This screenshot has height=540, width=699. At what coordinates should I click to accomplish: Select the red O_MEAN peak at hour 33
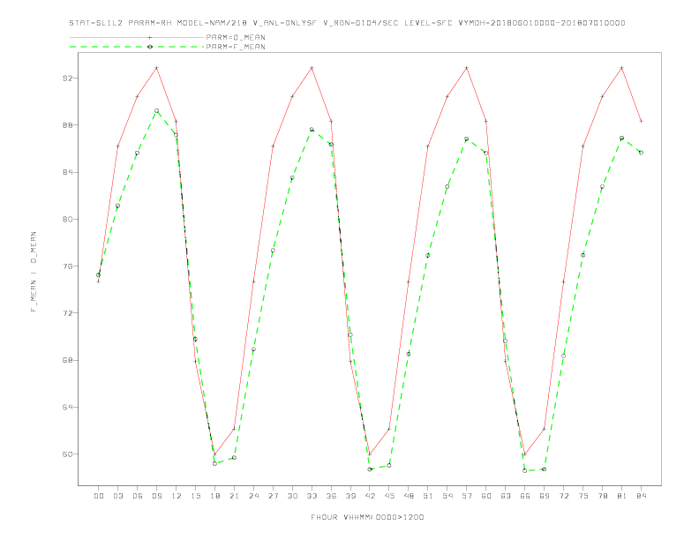tap(312, 68)
